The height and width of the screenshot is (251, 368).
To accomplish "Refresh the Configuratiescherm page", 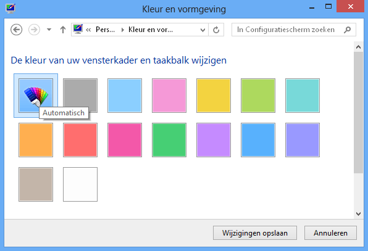I will (x=216, y=30).
